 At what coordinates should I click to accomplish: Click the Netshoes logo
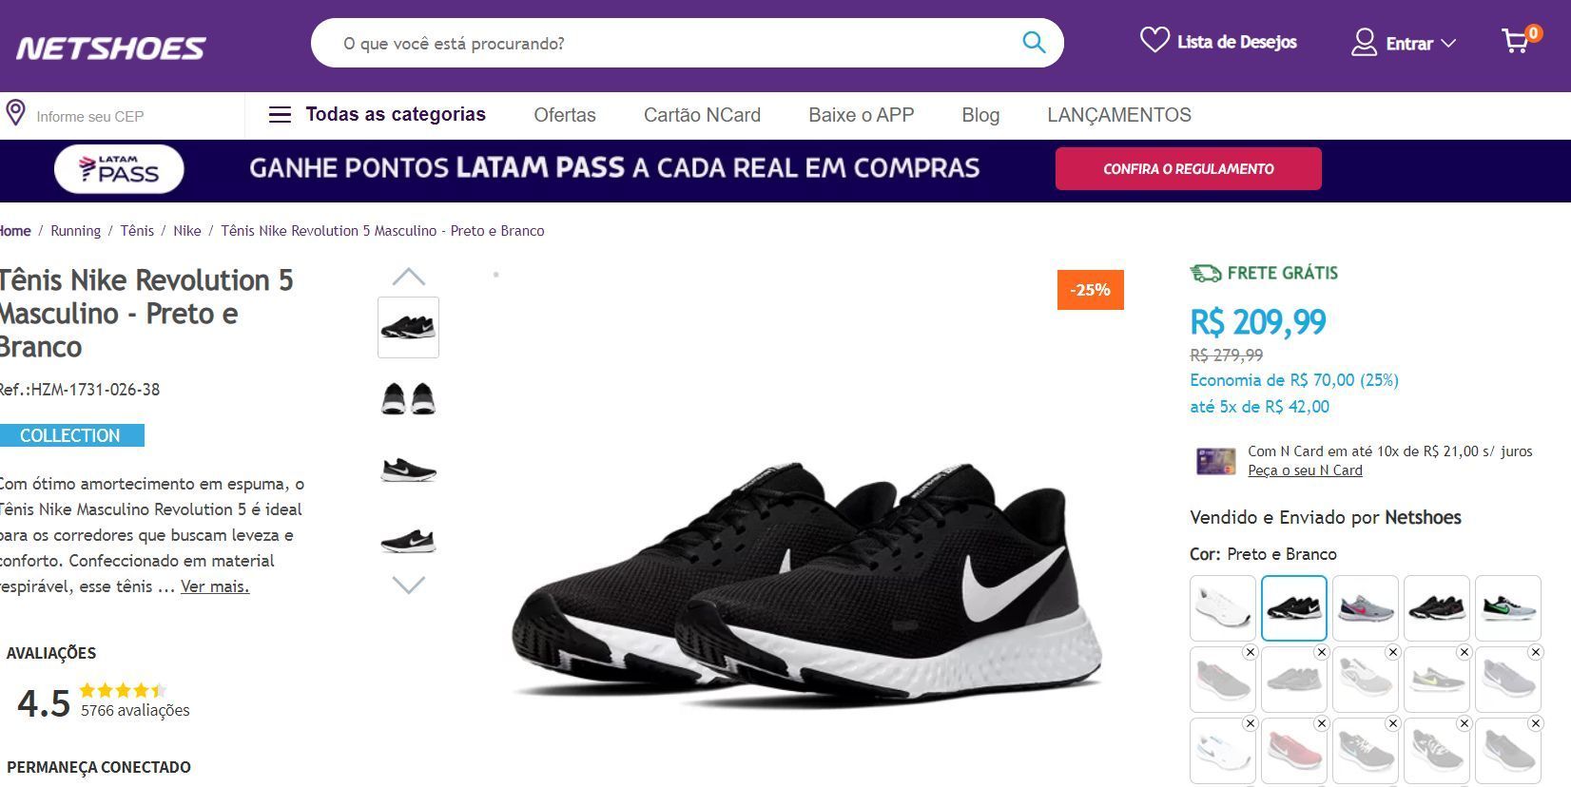[110, 48]
